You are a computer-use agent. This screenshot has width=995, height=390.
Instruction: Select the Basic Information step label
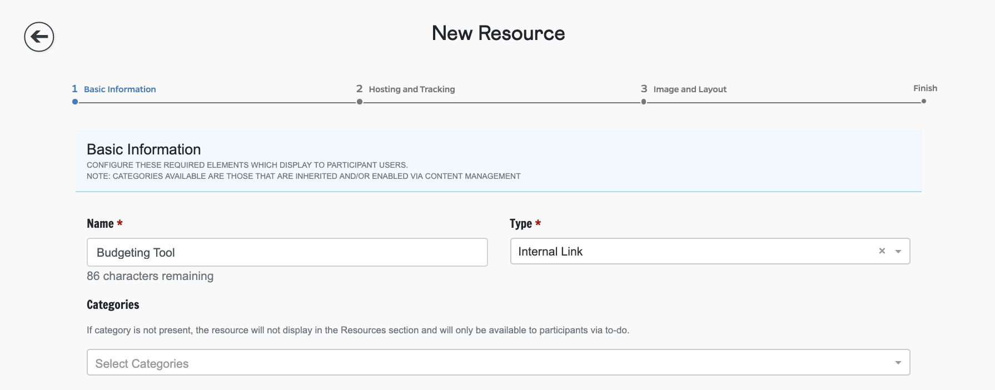(120, 89)
